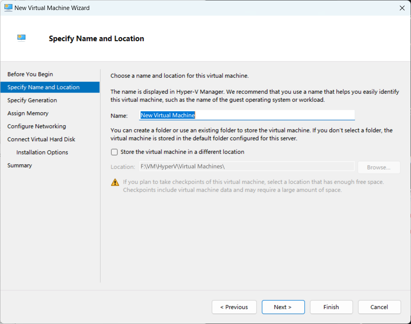The height and width of the screenshot is (324, 411).
Task: Click the virtual machine icon beside heading
Action: (22, 38)
